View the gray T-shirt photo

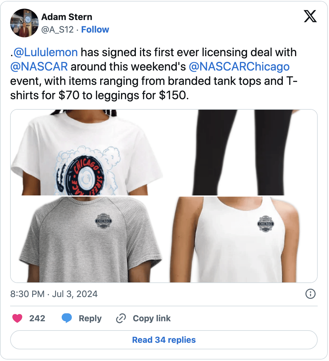coord(87,239)
